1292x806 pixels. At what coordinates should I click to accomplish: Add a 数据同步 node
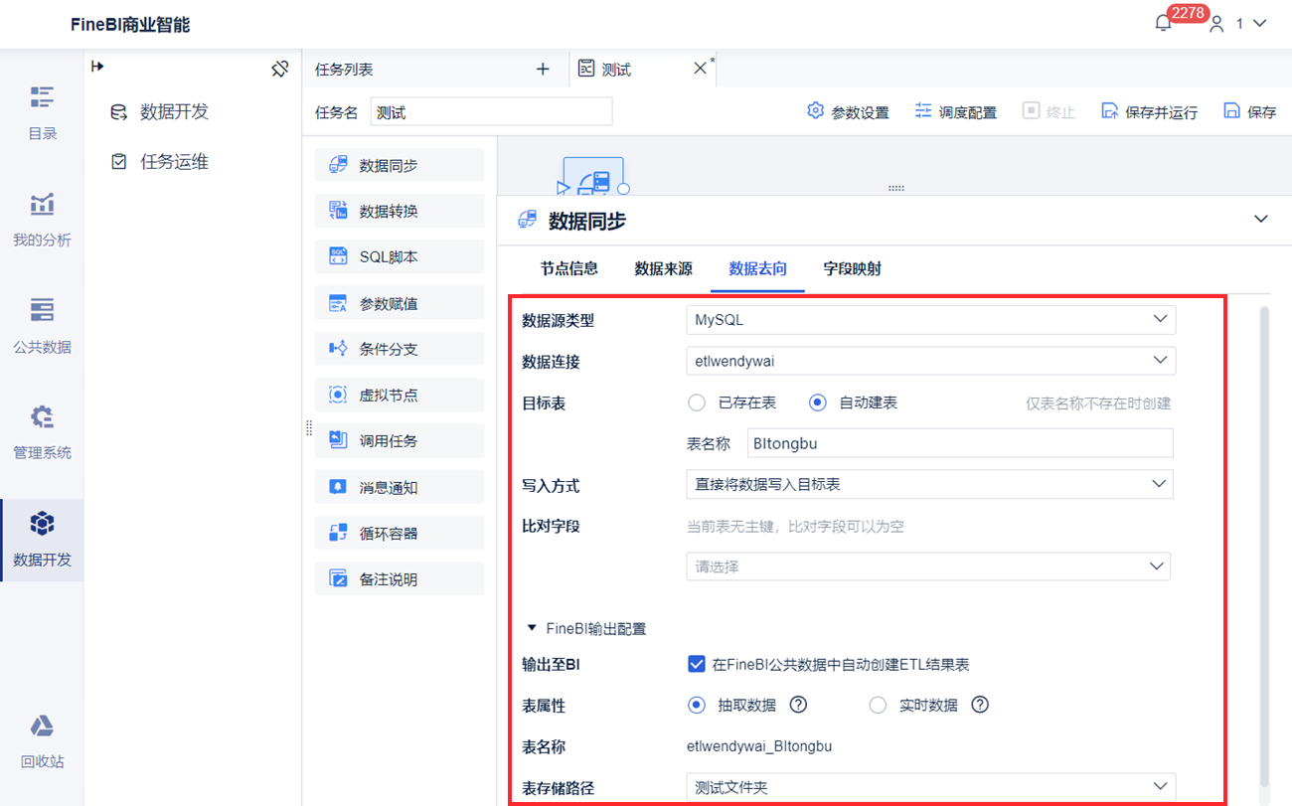pos(400,165)
